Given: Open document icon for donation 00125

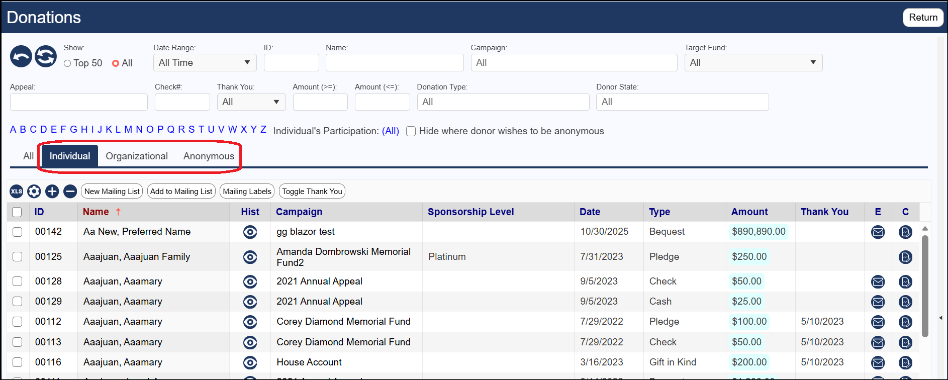Looking at the screenshot, I should [x=905, y=257].
